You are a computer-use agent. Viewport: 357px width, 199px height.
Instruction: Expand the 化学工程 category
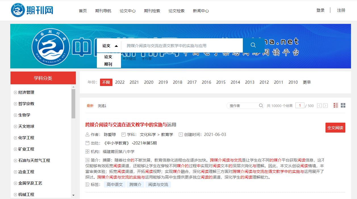click(x=16, y=138)
